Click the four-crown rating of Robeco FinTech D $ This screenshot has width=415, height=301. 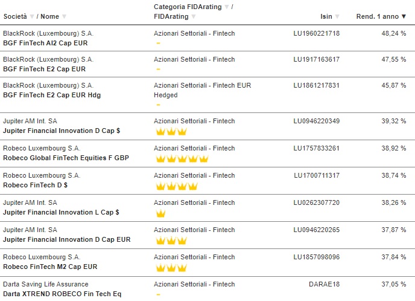click(177, 186)
